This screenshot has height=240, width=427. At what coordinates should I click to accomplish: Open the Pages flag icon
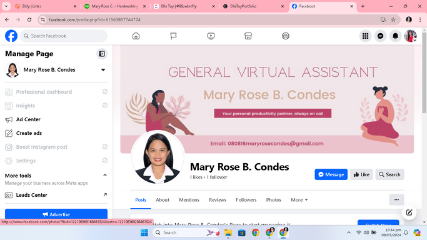tap(173, 36)
